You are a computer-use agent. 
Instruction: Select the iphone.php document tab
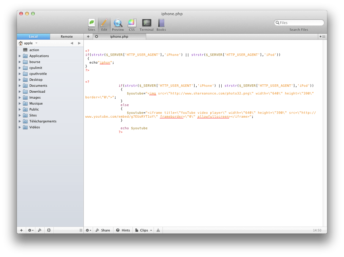[x=119, y=37]
